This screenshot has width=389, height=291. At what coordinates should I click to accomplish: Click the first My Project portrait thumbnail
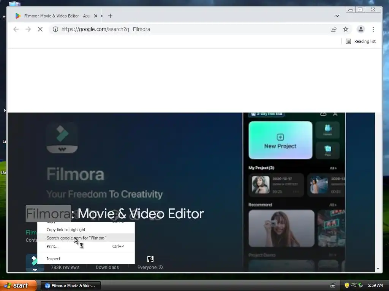click(261, 185)
